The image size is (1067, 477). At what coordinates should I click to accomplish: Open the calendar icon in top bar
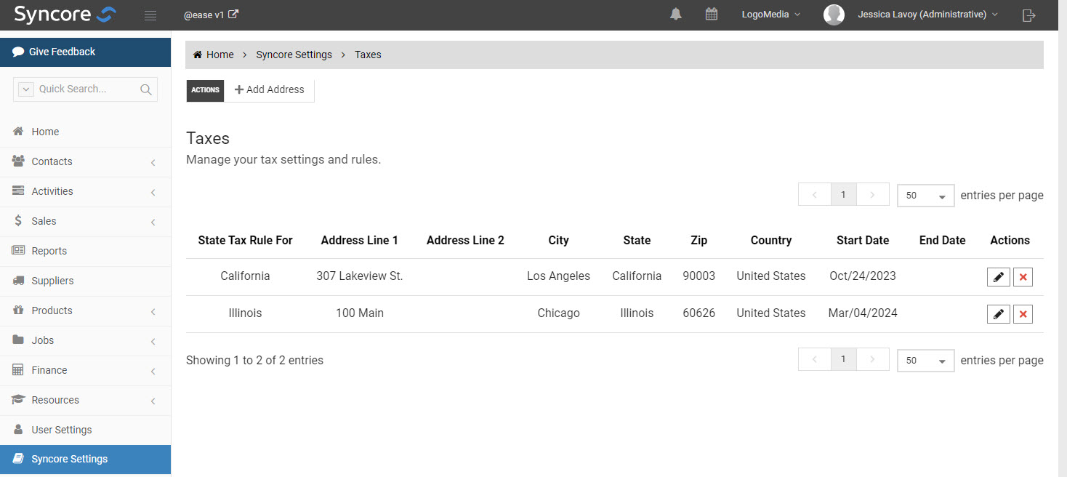712,14
